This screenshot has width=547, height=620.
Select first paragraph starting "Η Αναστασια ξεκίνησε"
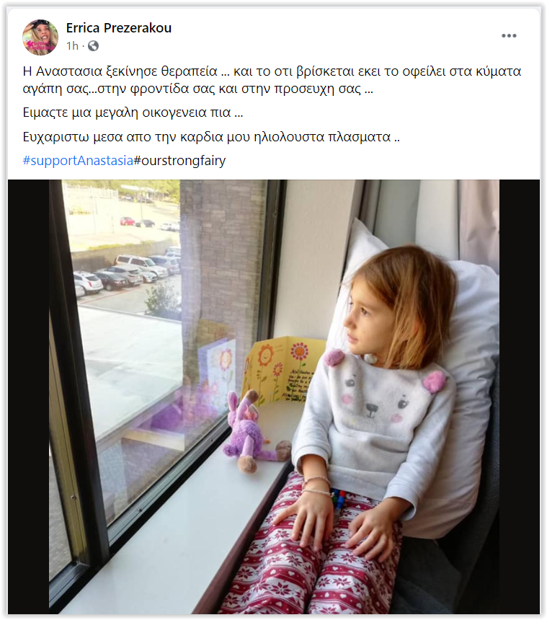pyautogui.click(x=272, y=80)
